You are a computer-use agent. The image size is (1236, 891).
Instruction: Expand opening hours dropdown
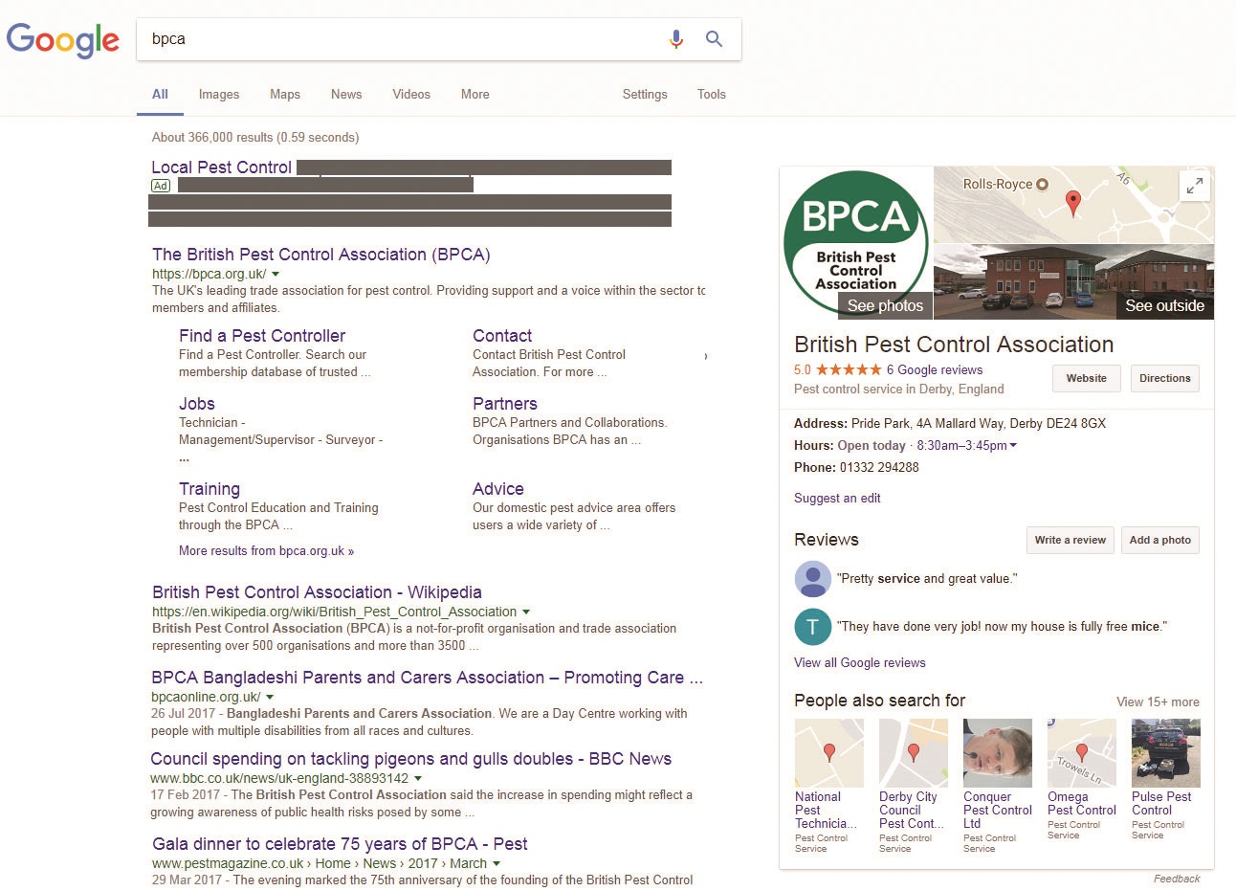click(1013, 446)
